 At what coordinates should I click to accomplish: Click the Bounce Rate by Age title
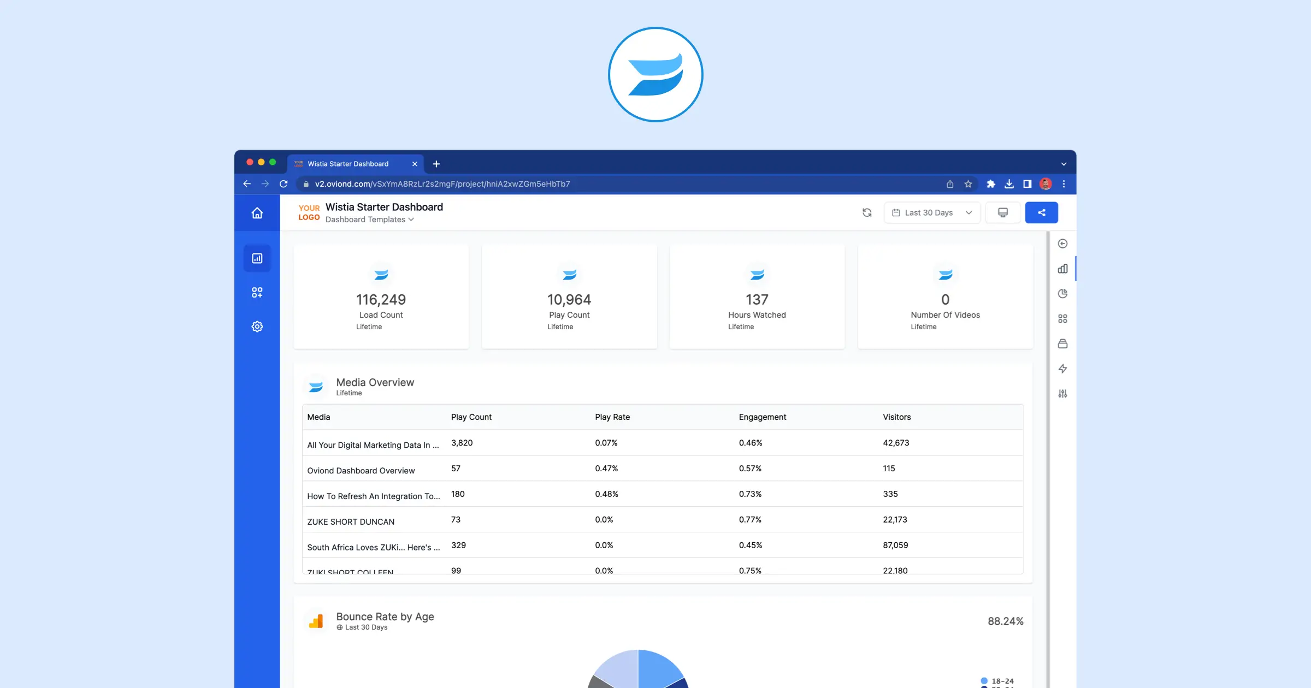point(385,616)
